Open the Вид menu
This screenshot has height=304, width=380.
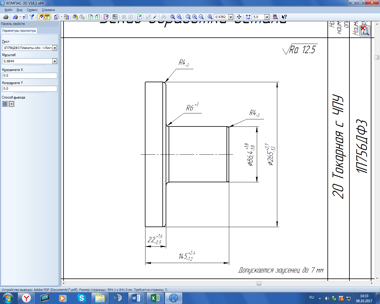point(19,10)
